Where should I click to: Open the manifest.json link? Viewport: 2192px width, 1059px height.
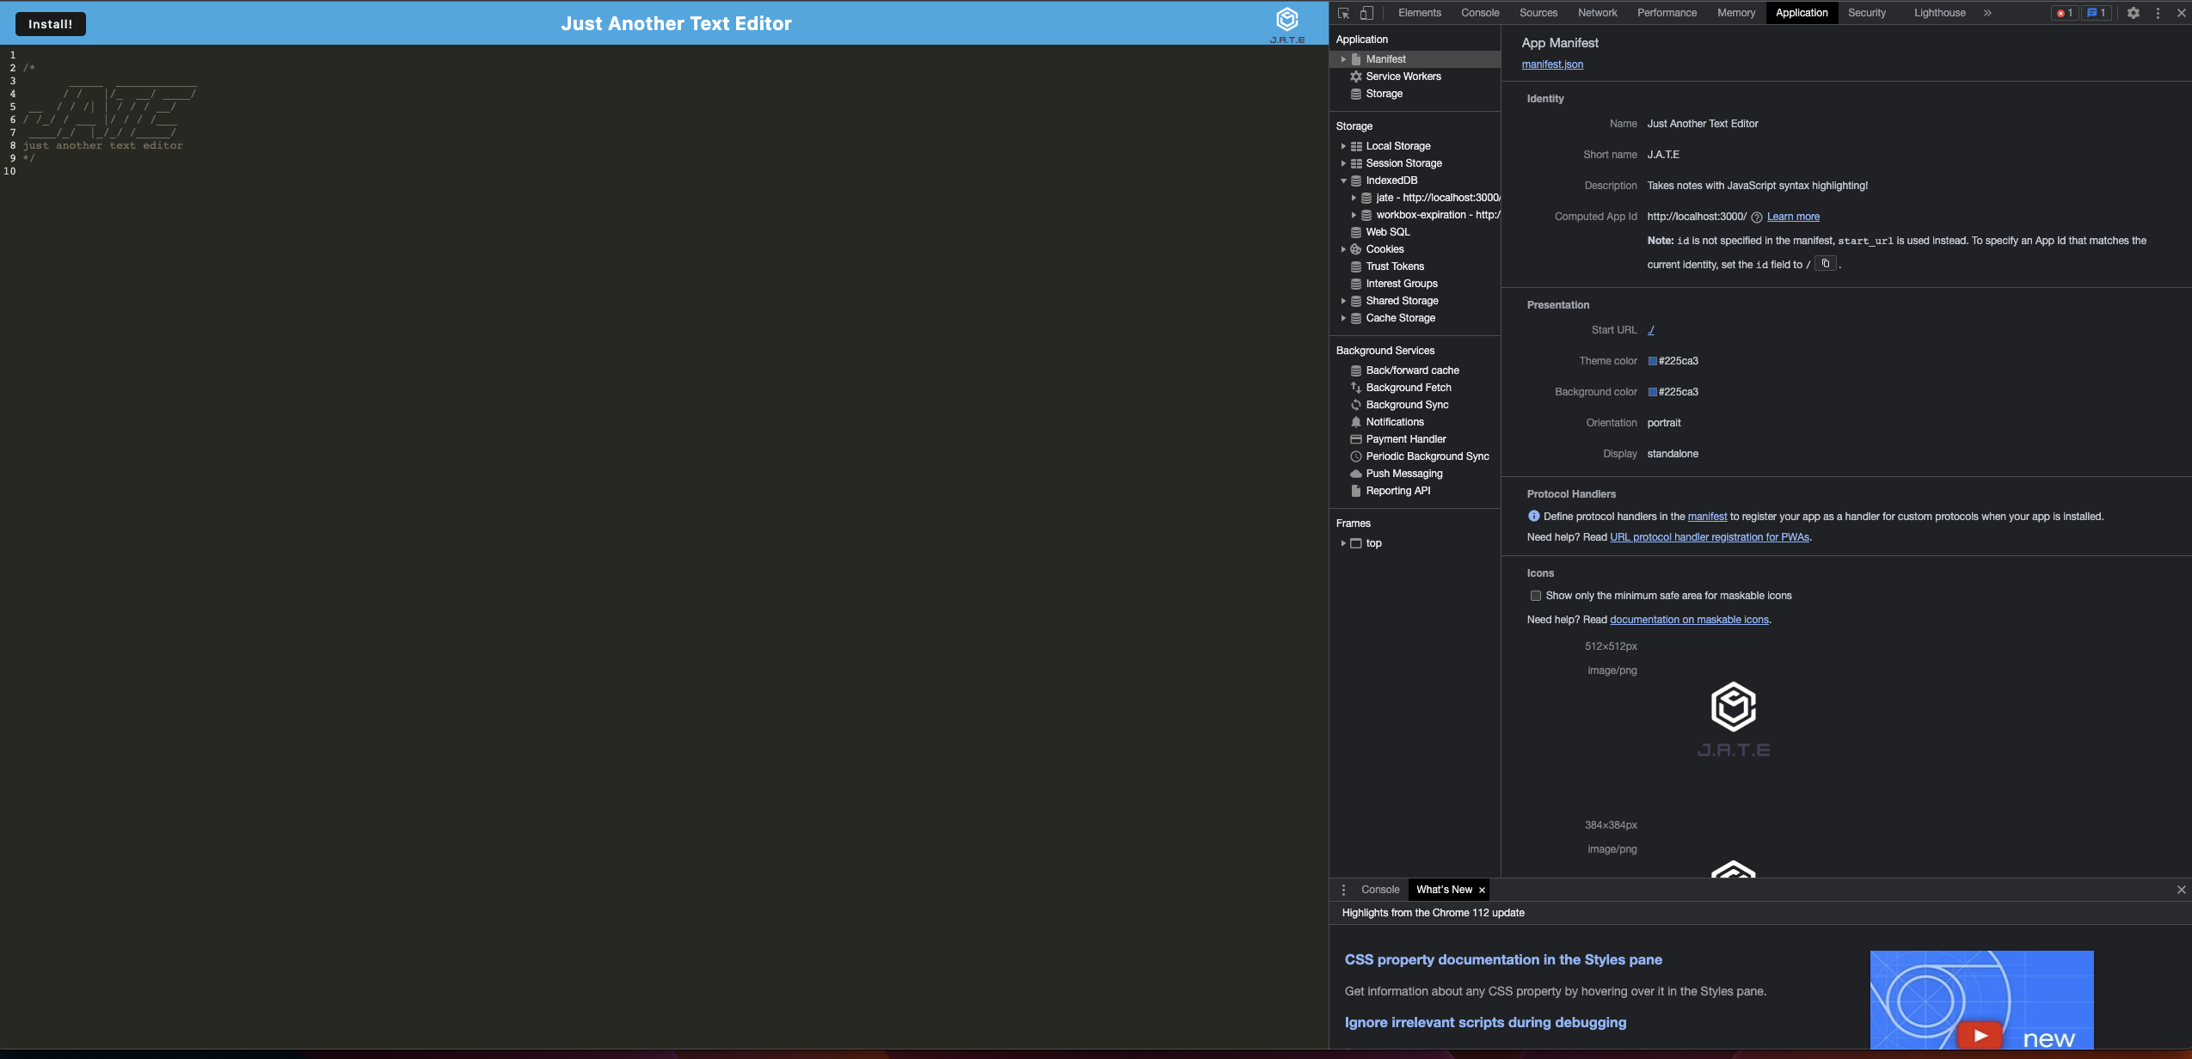point(1551,64)
